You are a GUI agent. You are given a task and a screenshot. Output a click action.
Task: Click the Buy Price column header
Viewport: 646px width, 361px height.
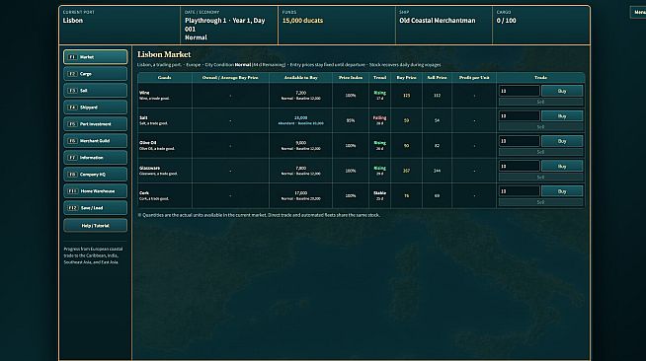point(406,77)
